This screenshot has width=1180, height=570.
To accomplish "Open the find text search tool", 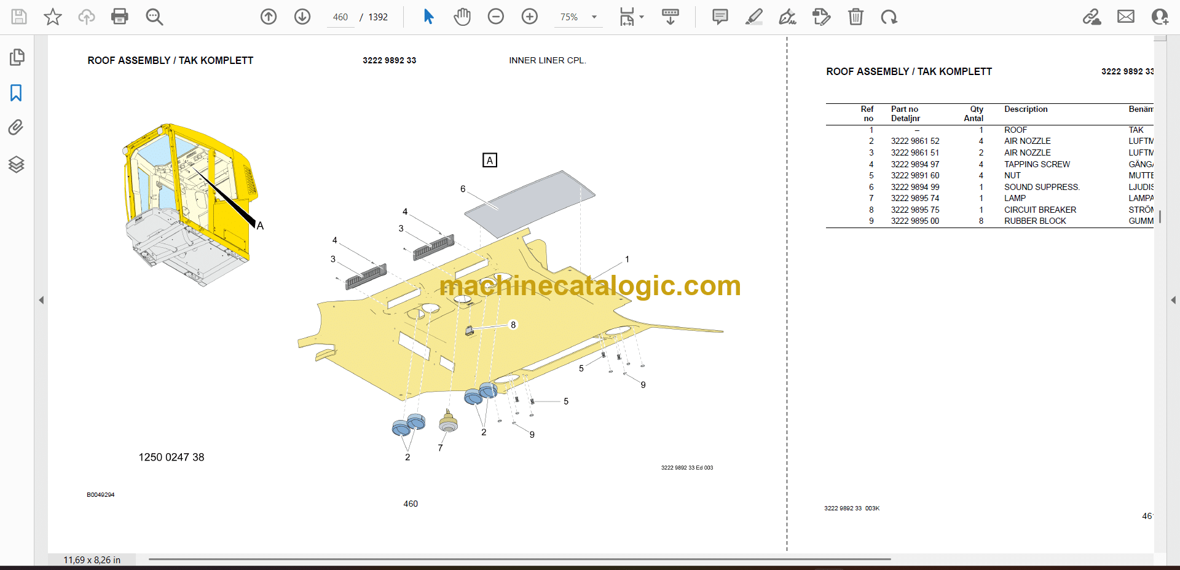I will tap(154, 17).
